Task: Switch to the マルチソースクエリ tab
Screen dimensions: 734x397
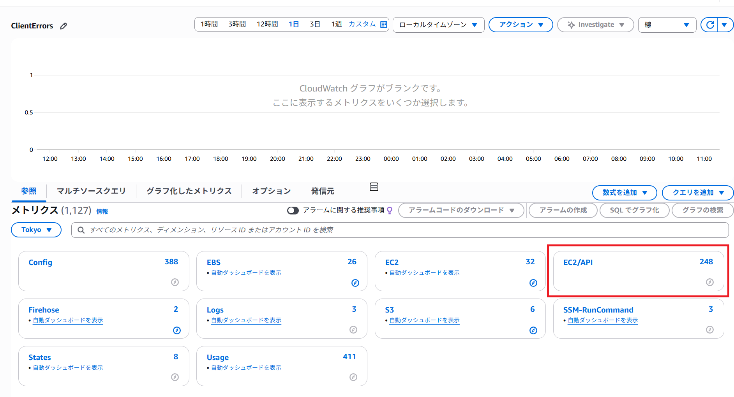Action: (x=91, y=191)
